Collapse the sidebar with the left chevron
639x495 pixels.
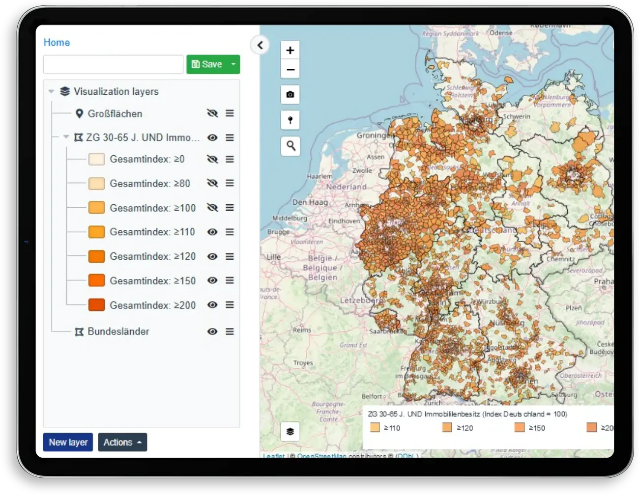coord(260,45)
